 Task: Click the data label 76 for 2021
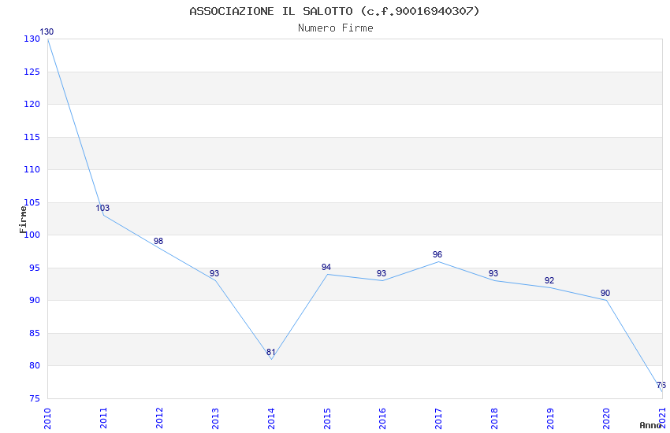click(661, 385)
